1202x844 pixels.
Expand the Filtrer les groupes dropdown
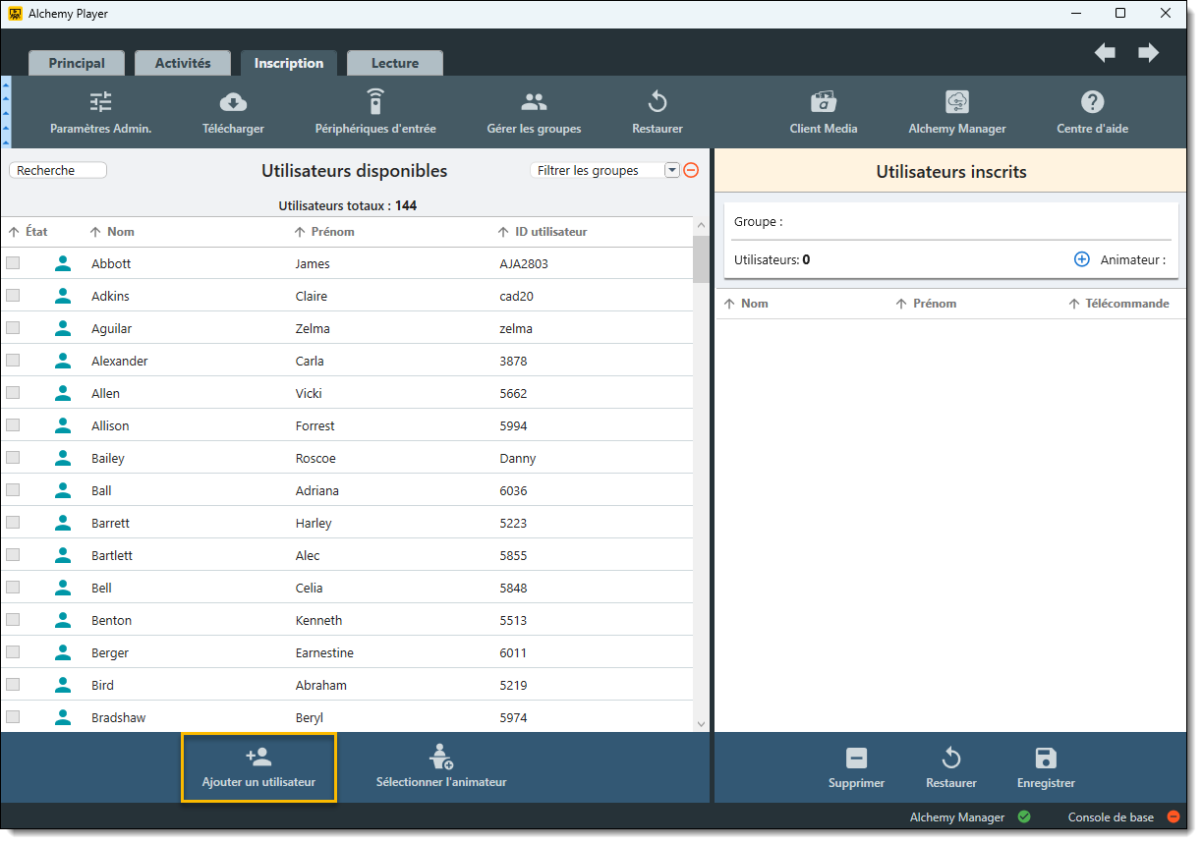(672, 170)
